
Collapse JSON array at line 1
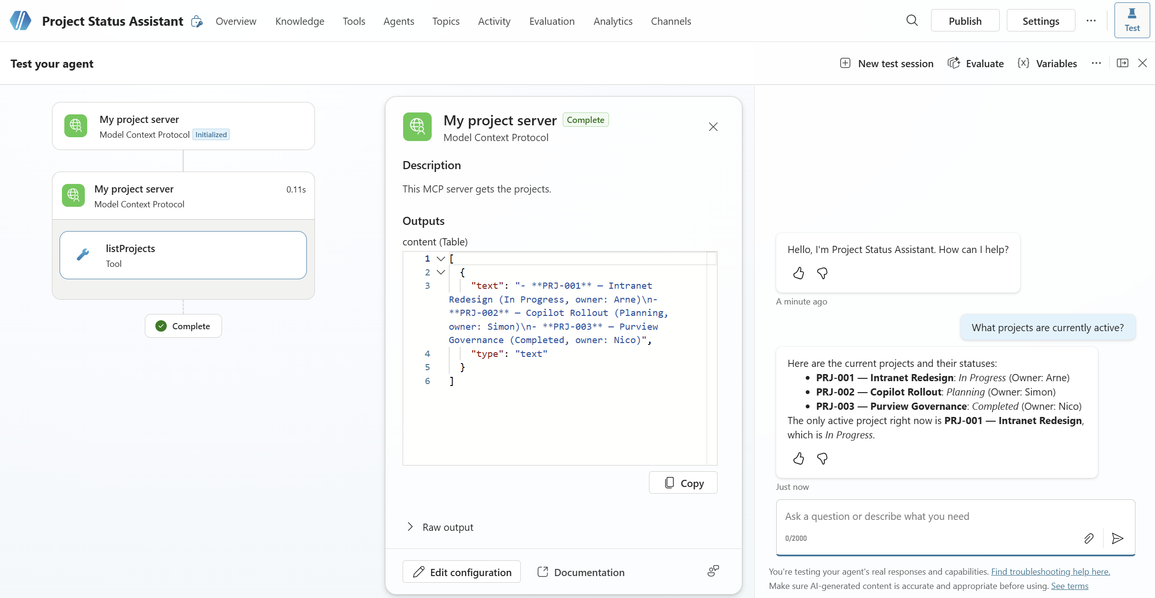pyautogui.click(x=441, y=259)
